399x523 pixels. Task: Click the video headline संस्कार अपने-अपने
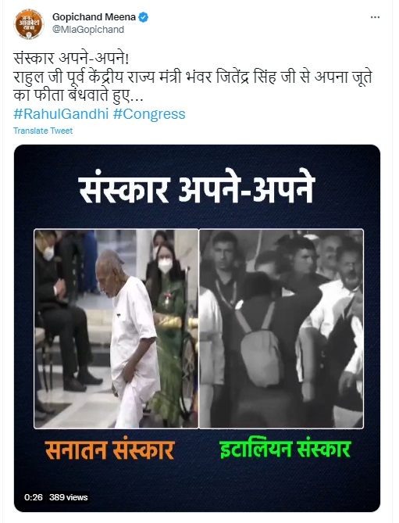pyautogui.click(x=197, y=188)
